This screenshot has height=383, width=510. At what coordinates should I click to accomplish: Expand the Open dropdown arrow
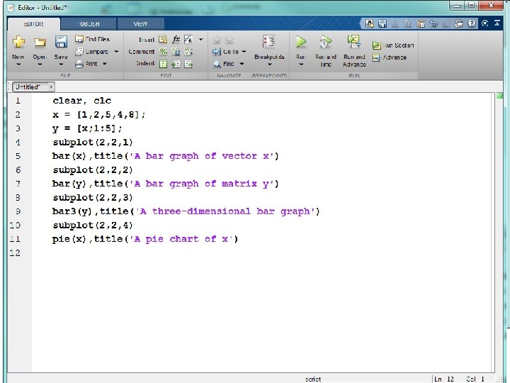(x=40, y=64)
